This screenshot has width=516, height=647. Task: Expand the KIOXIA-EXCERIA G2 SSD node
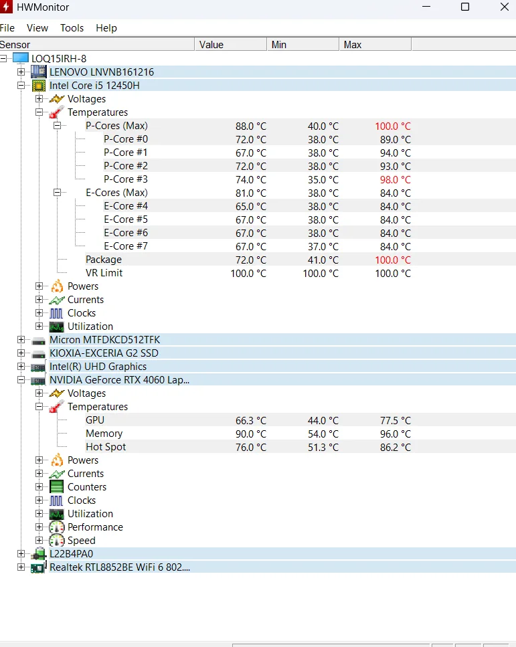pos(21,353)
